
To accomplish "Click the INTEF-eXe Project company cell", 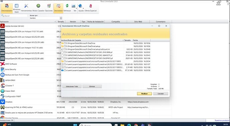I will (x=116, y=107).
